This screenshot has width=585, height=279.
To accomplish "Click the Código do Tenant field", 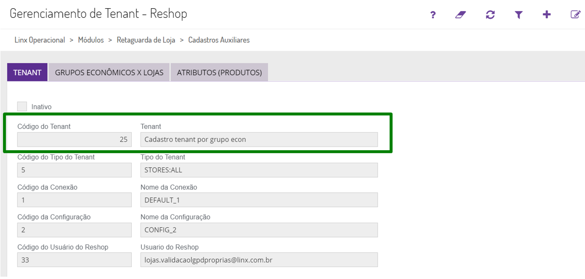I will click(x=74, y=139).
